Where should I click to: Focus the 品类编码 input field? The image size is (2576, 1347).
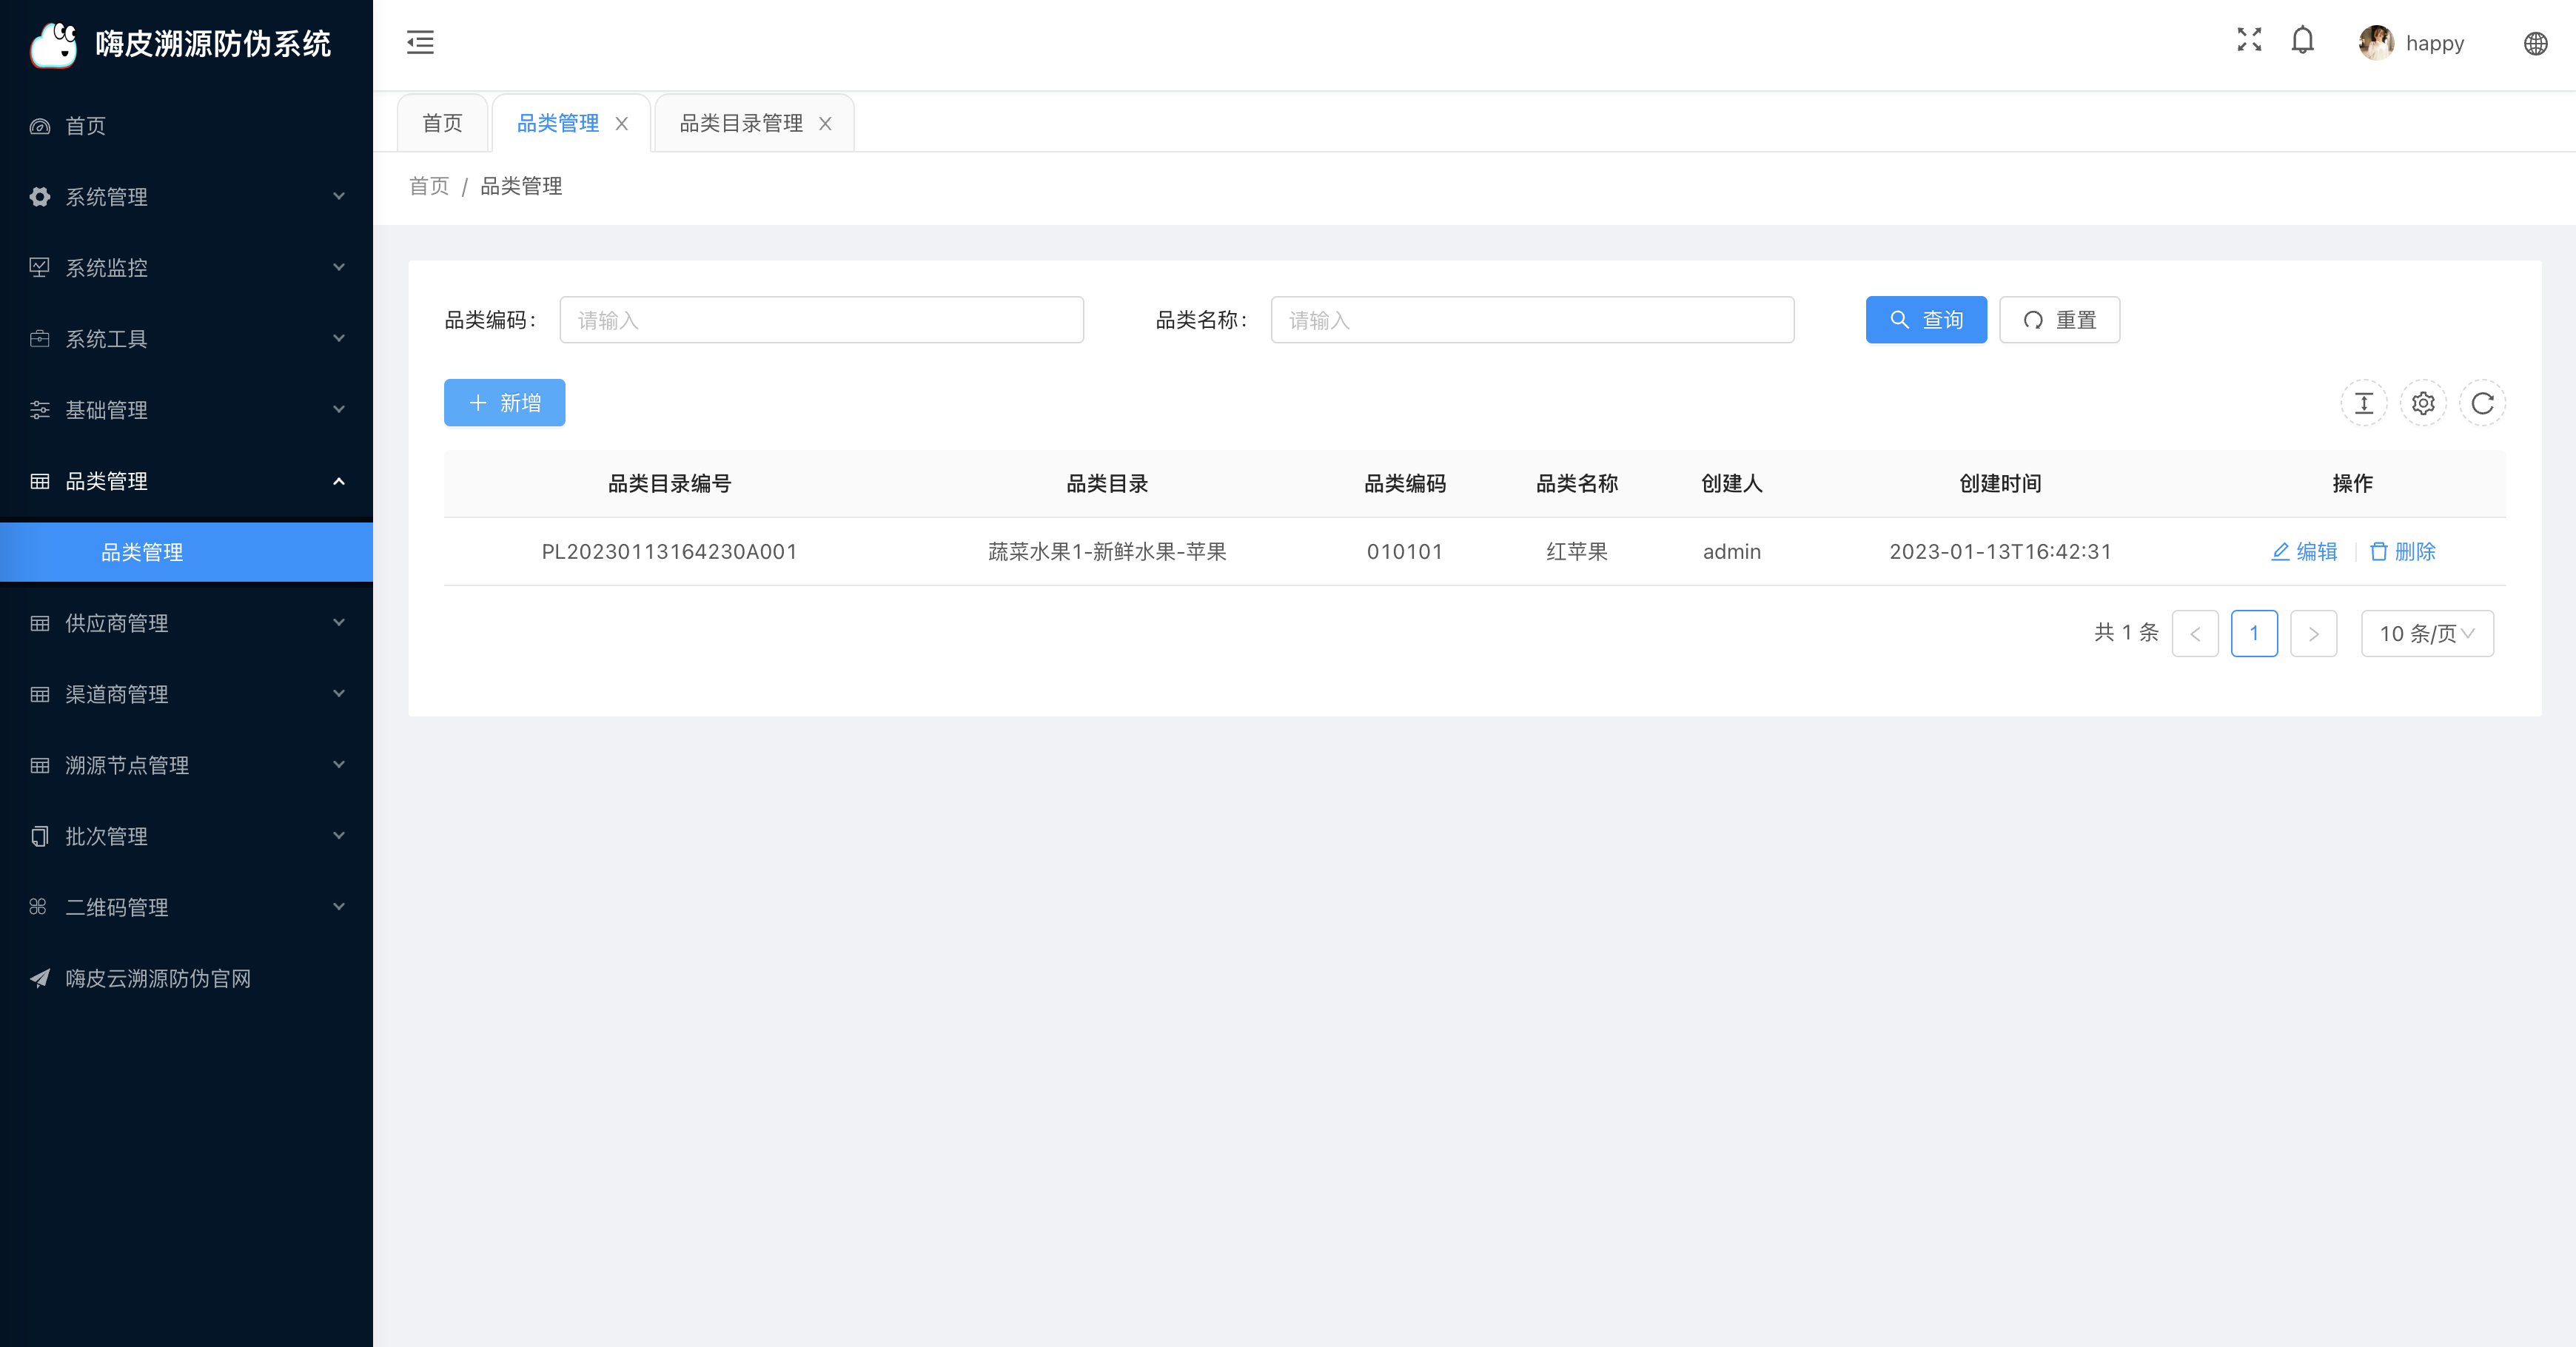(821, 320)
